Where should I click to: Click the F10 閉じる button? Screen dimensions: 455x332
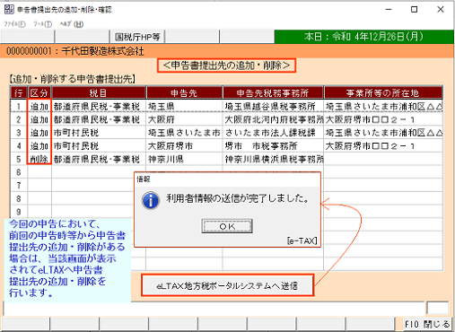click(427, 324)
